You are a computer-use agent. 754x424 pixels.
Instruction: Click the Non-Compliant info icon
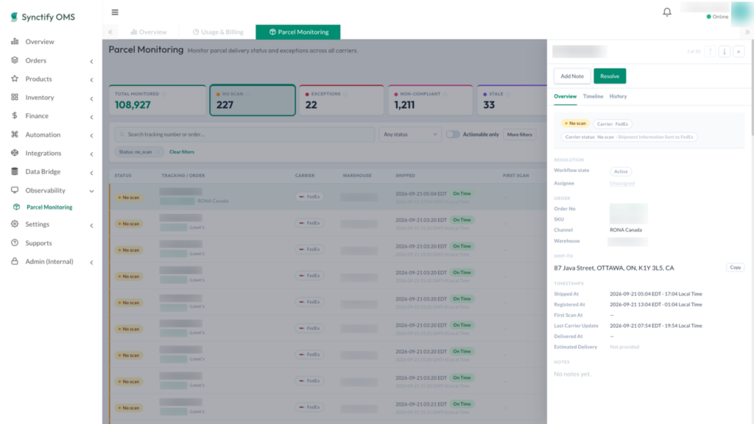click(445, 94)
